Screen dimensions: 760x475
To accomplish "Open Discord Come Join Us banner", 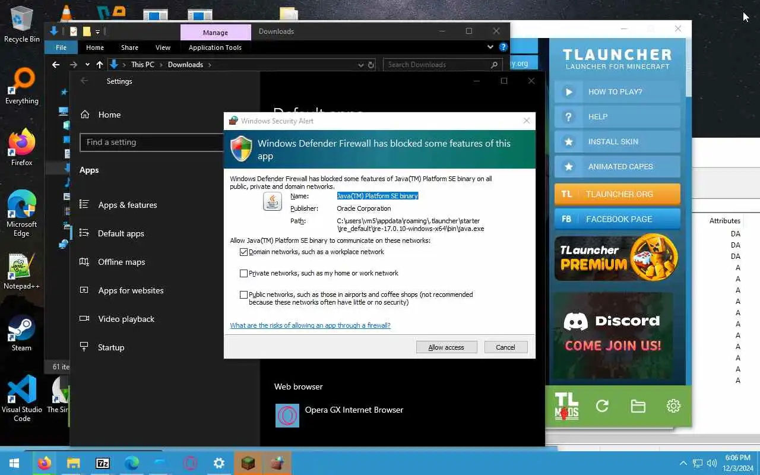I will click(613, 336).
